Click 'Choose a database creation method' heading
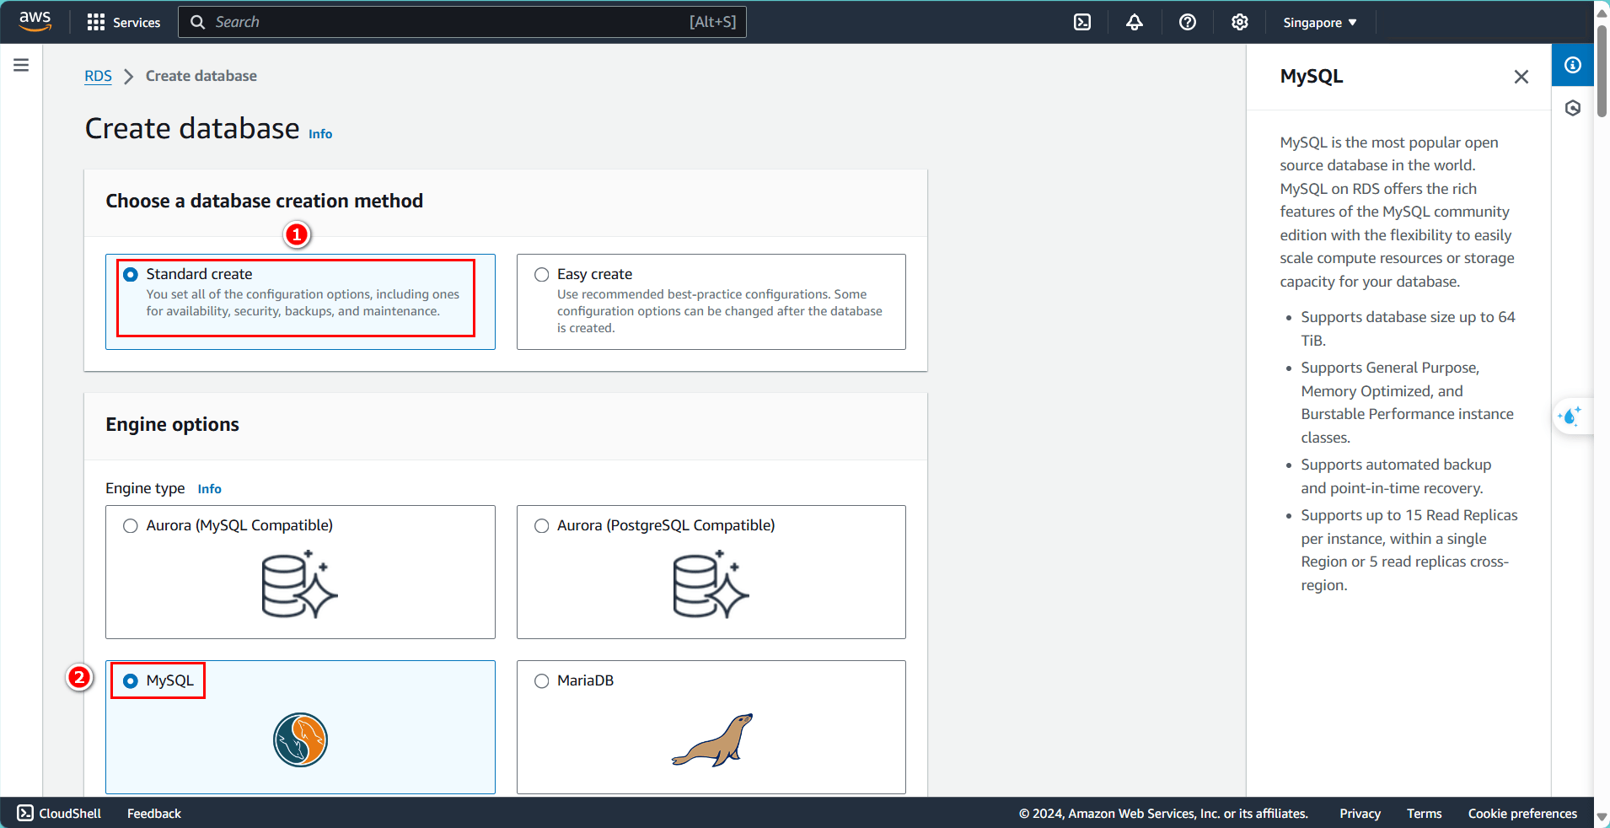Viewport: 1610px width, 828px height. pos(265,201)
